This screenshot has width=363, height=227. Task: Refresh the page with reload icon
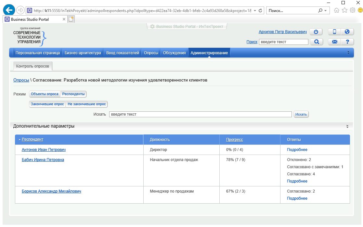click(260, 10)
